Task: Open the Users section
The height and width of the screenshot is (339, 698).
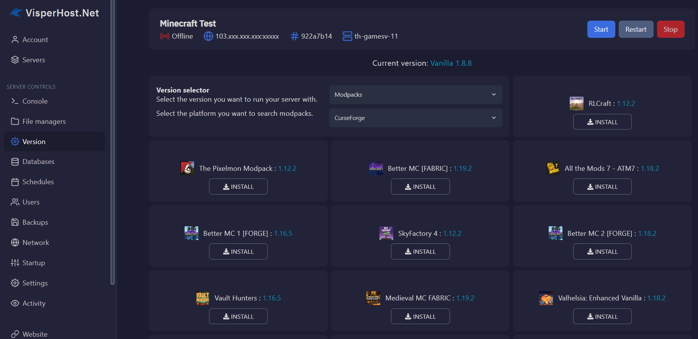Action: coord(54,202)
